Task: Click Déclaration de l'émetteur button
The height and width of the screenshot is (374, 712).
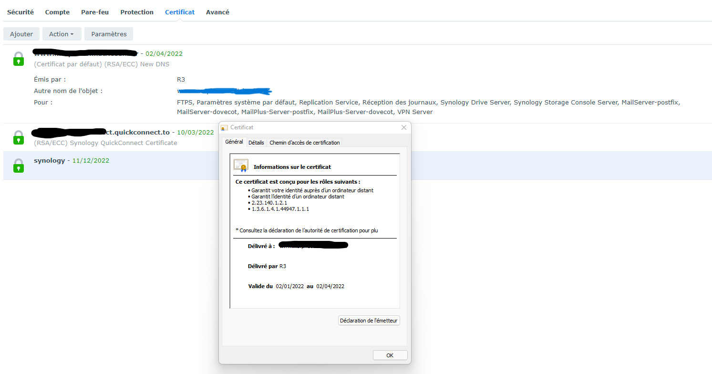Action: [369, 321]
